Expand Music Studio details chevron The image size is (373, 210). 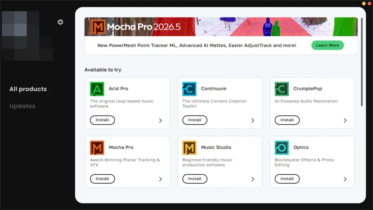[x=253, y=179]
